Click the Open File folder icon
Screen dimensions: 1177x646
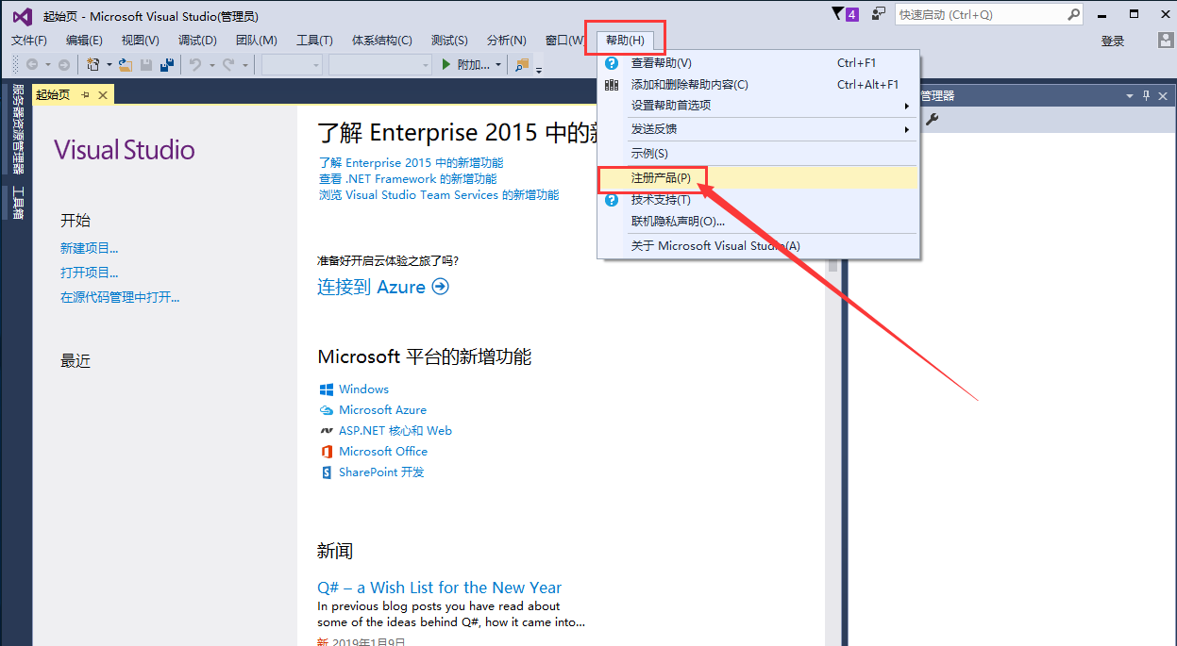coord(125,64)
